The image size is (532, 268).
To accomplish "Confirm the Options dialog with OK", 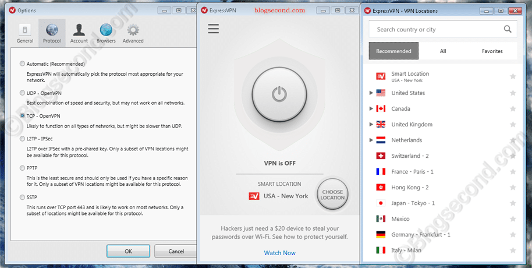I will (x=128, y=251).
